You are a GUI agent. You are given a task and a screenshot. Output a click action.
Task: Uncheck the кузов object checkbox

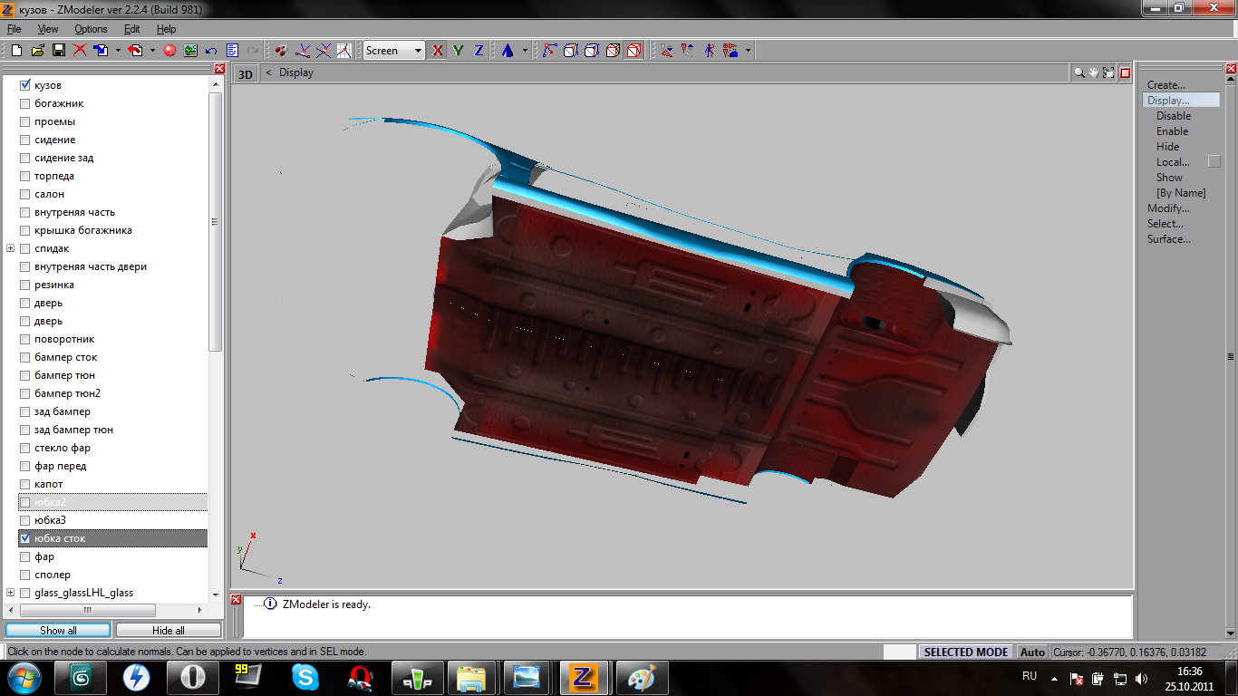(24, 85)
